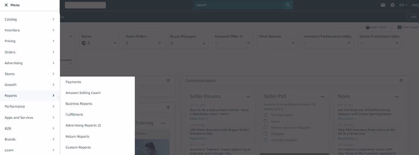Click the search magnifier icon
Screen dimensions: 419x155
point(288,5)
